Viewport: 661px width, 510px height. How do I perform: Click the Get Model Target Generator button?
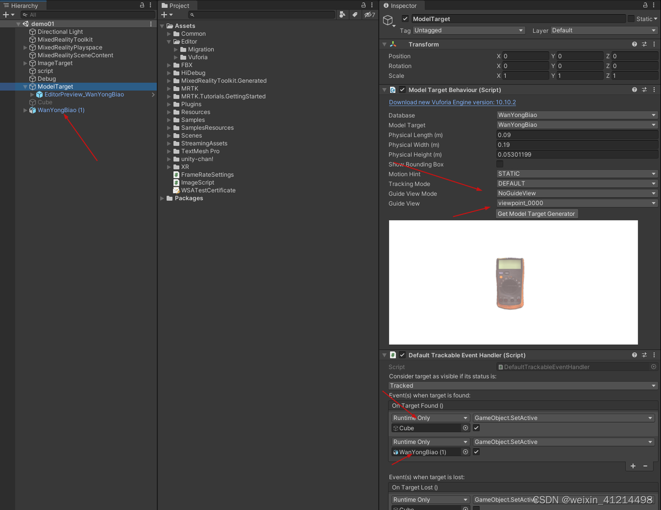537,213
